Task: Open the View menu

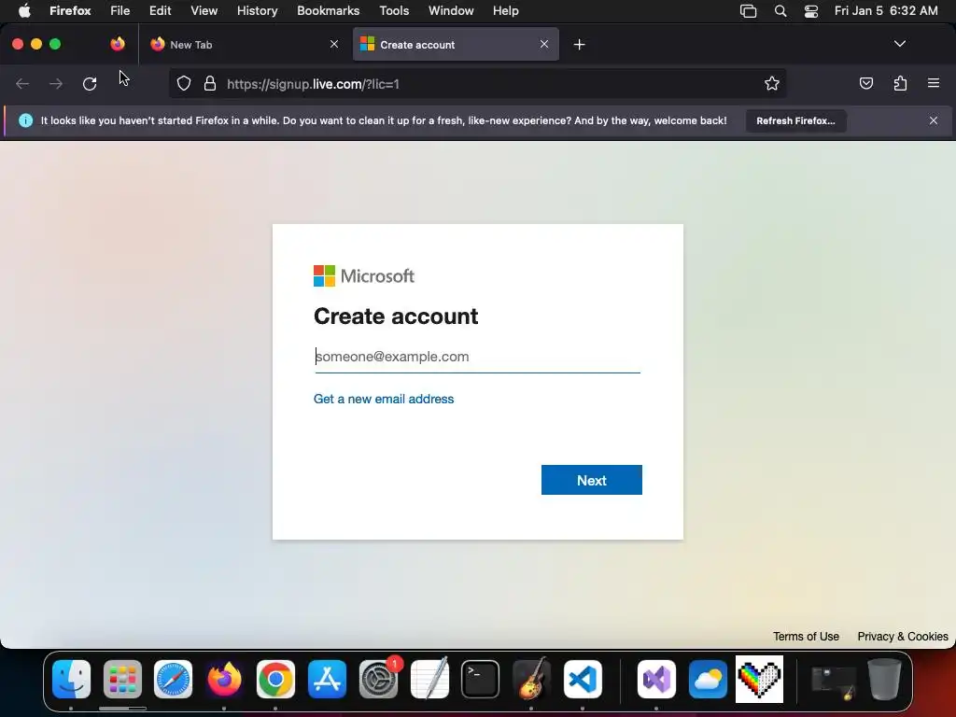Action: (204, 11)
